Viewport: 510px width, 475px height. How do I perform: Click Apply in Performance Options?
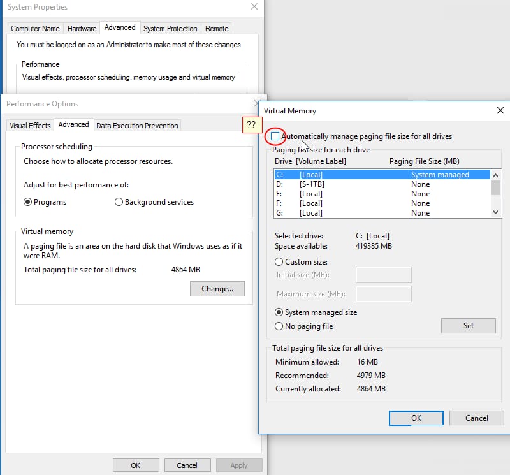[x=238, y=465]
